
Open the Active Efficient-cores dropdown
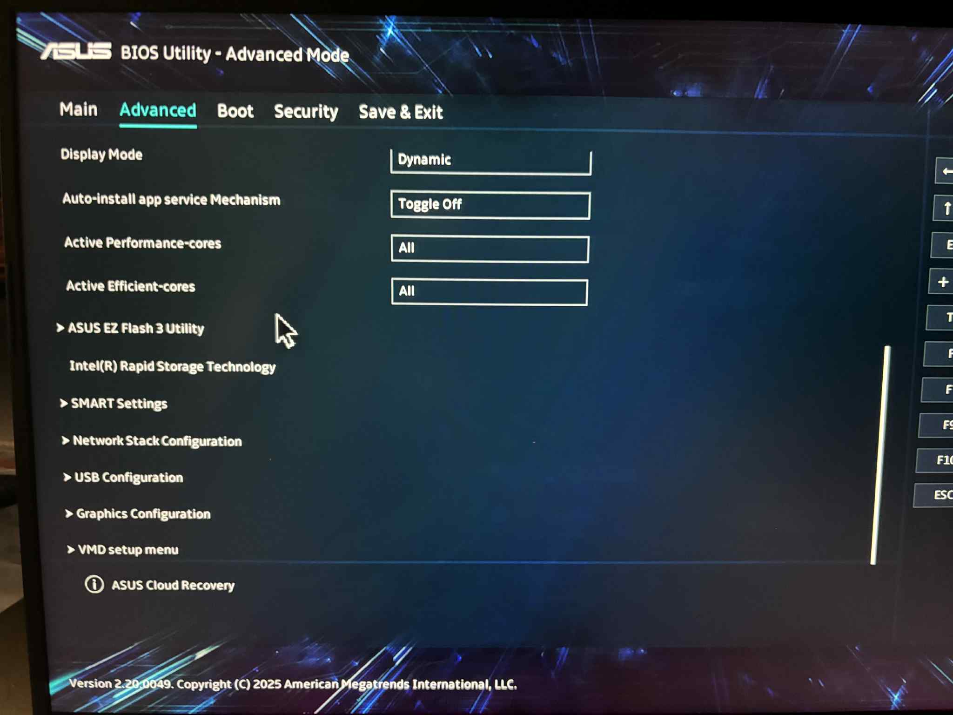coord(489,292)
